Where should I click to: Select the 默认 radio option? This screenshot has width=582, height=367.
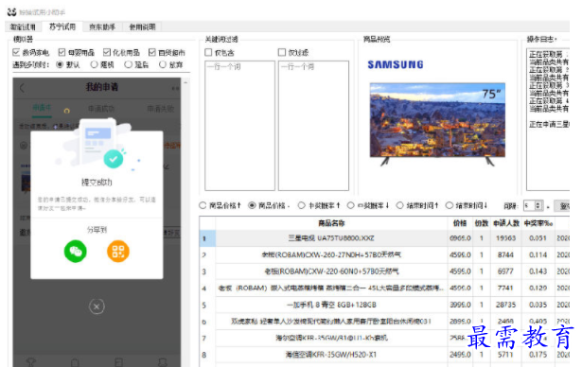click(x=60, y=64)
